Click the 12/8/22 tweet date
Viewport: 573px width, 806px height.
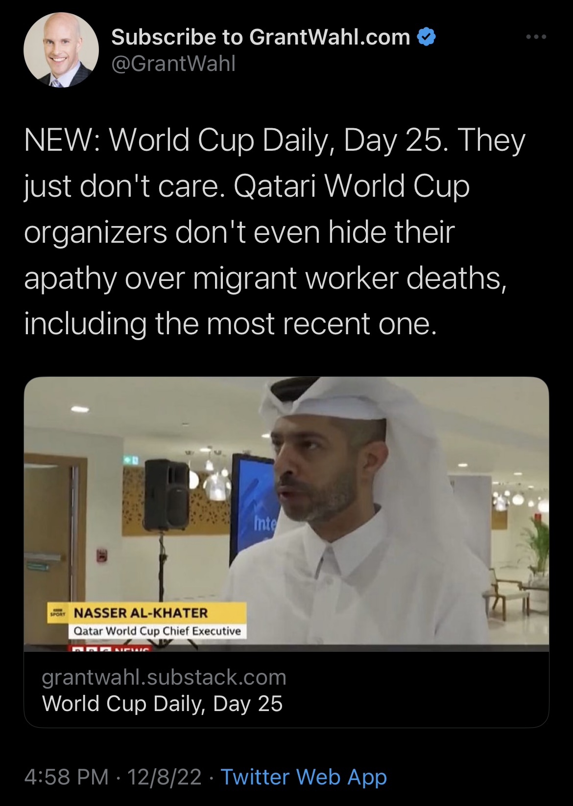pos(164,777)
